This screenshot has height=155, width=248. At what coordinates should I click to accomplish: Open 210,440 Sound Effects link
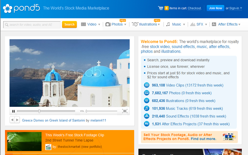pyautogui.click(x=189, y=116)
